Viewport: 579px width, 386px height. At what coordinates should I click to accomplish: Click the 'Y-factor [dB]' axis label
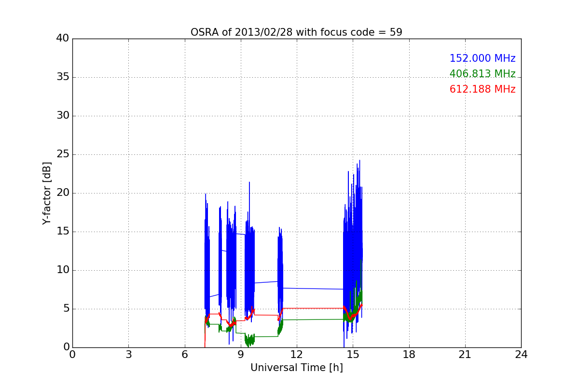point(47,193)
